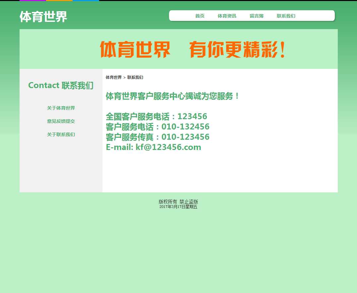Click 联系我们 in the breadcrumb trail
Viewport: 357px width, 293px height.
tap(135, 77)
